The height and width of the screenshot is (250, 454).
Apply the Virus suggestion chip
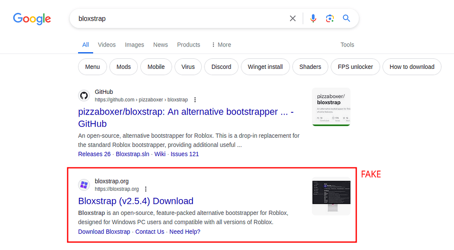click(x=188, y=67)
